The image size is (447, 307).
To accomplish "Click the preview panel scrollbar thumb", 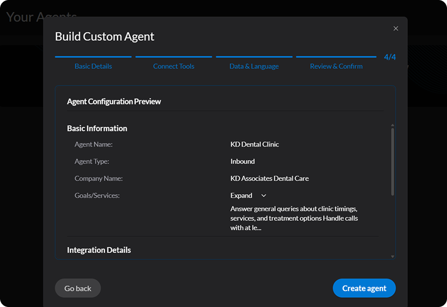I will [392, 161].
